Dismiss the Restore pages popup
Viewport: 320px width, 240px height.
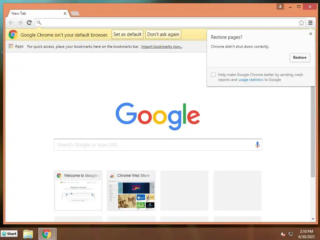pos(310,34)
